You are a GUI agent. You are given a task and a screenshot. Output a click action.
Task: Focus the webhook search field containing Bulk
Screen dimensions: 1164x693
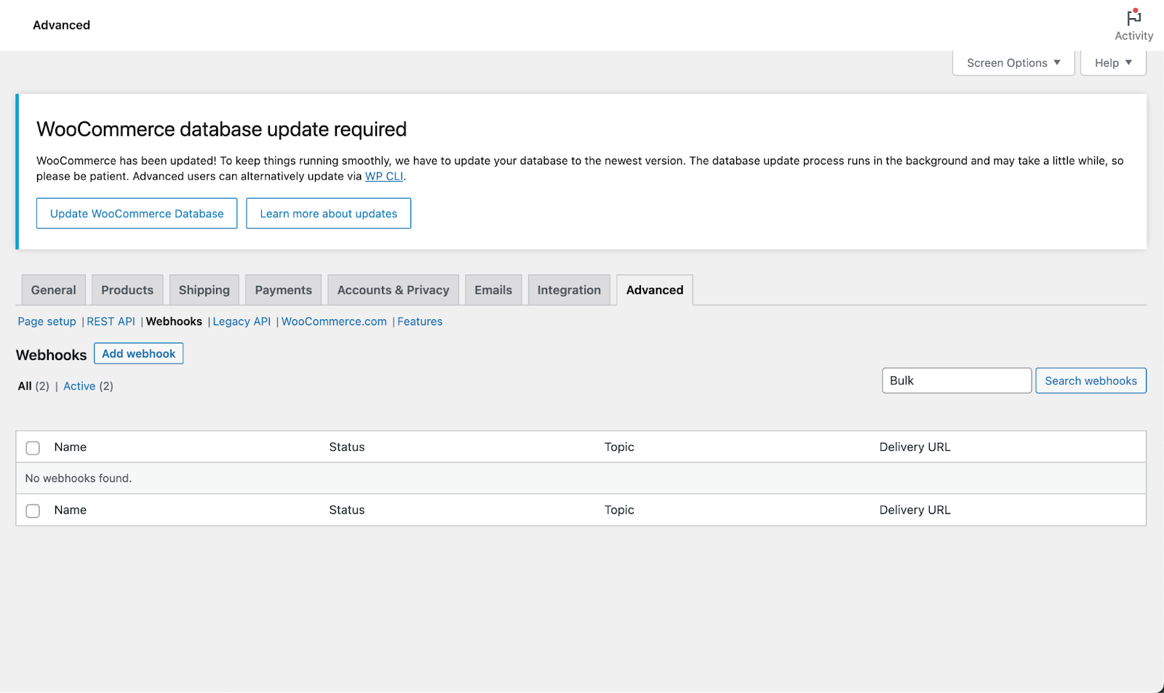click(x=957, y=381)
